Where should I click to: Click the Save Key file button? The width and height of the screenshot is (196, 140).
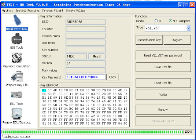pyautogui.click(x=163, y=67)
